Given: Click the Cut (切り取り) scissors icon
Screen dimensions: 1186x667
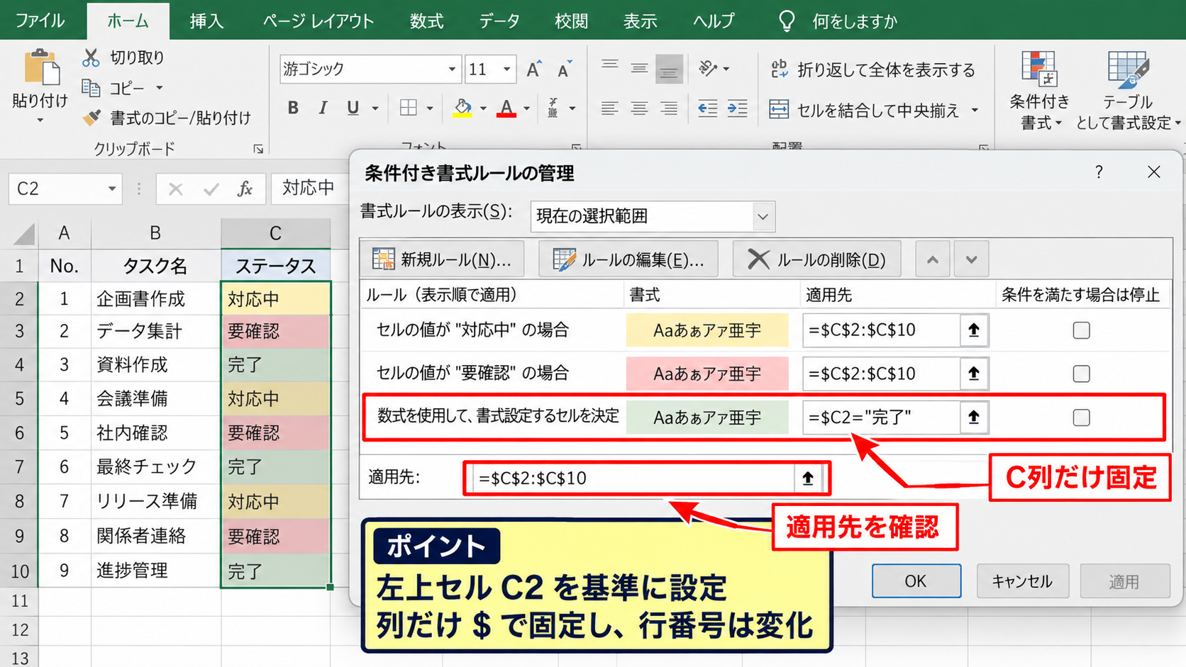Looking at the screenshot, I should [x=91, y=57].
